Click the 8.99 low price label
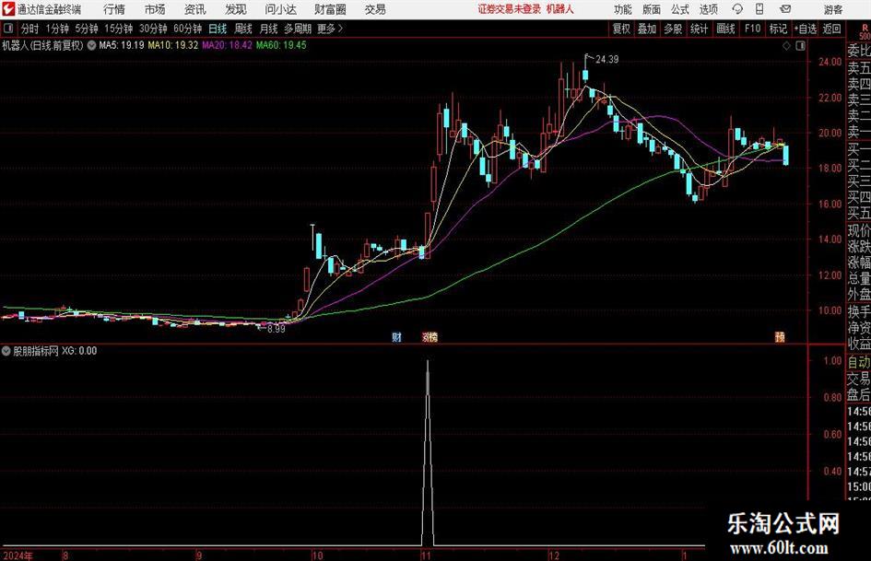Image resolution: width=871 pixels, height=561 pixels. coord(277,329)
